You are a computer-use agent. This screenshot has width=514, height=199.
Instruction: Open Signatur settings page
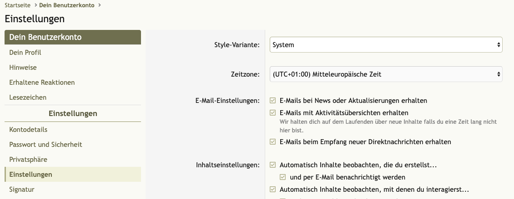coord(22,189)
